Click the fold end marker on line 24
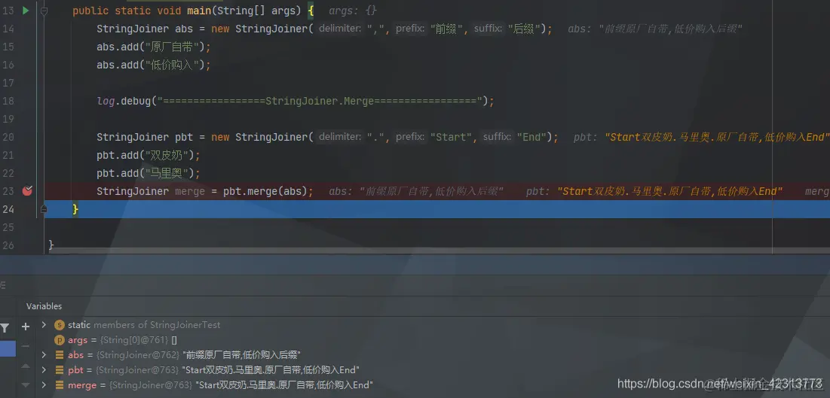The image size is (830, 398). [44, 208]
